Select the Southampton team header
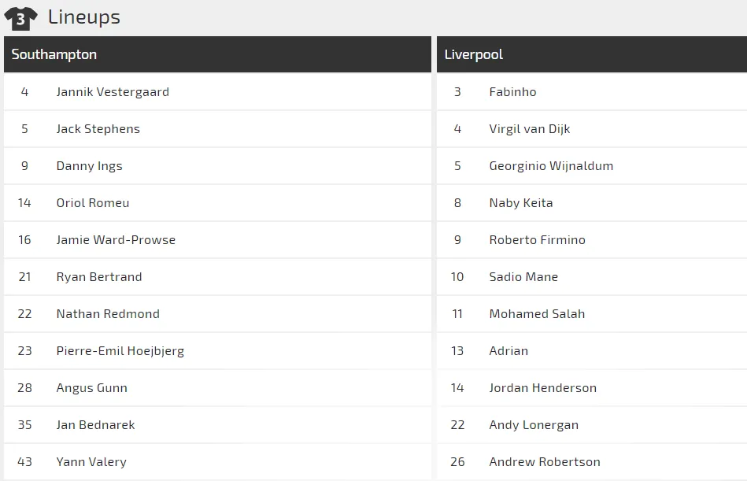The image size is (747, 481). point(54,54)
